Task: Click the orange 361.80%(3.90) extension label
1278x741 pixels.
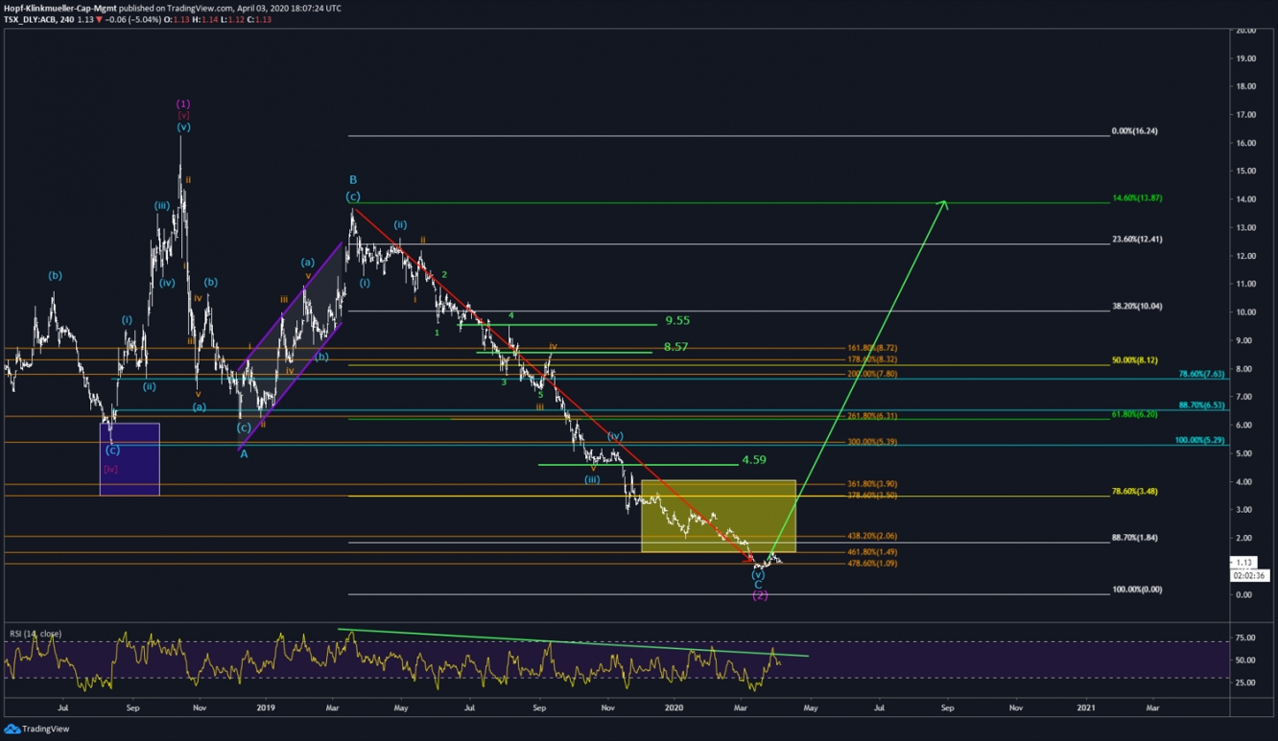Action: (x=873, y=484)
